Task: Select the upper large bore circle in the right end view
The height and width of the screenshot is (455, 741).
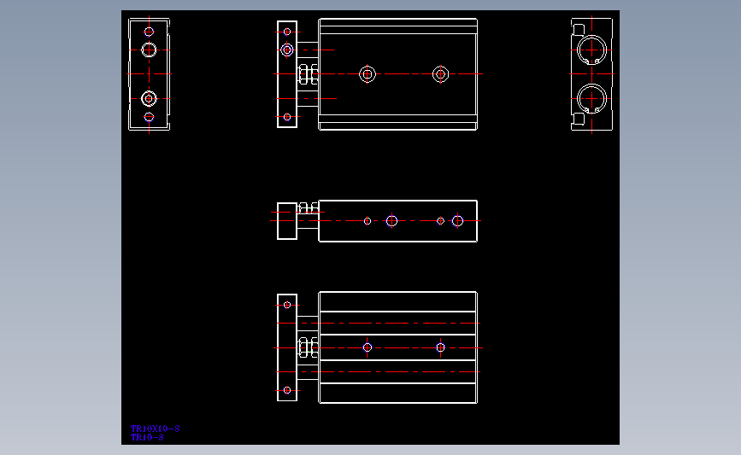Action: [x=591, y=50]
